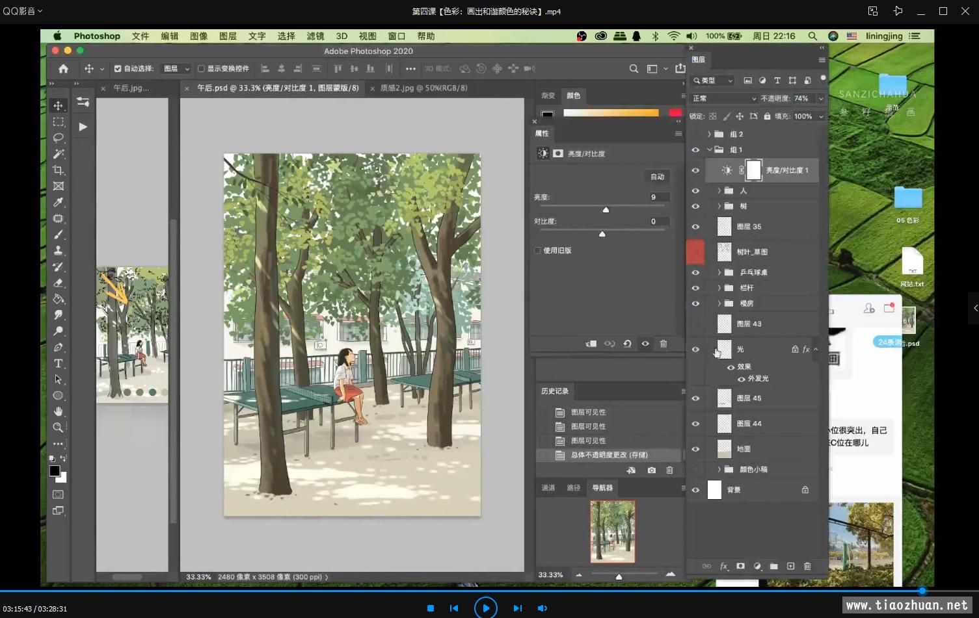Select the Crop tool
The width and height of the screenshot is (979, 618).
[58, 170]
